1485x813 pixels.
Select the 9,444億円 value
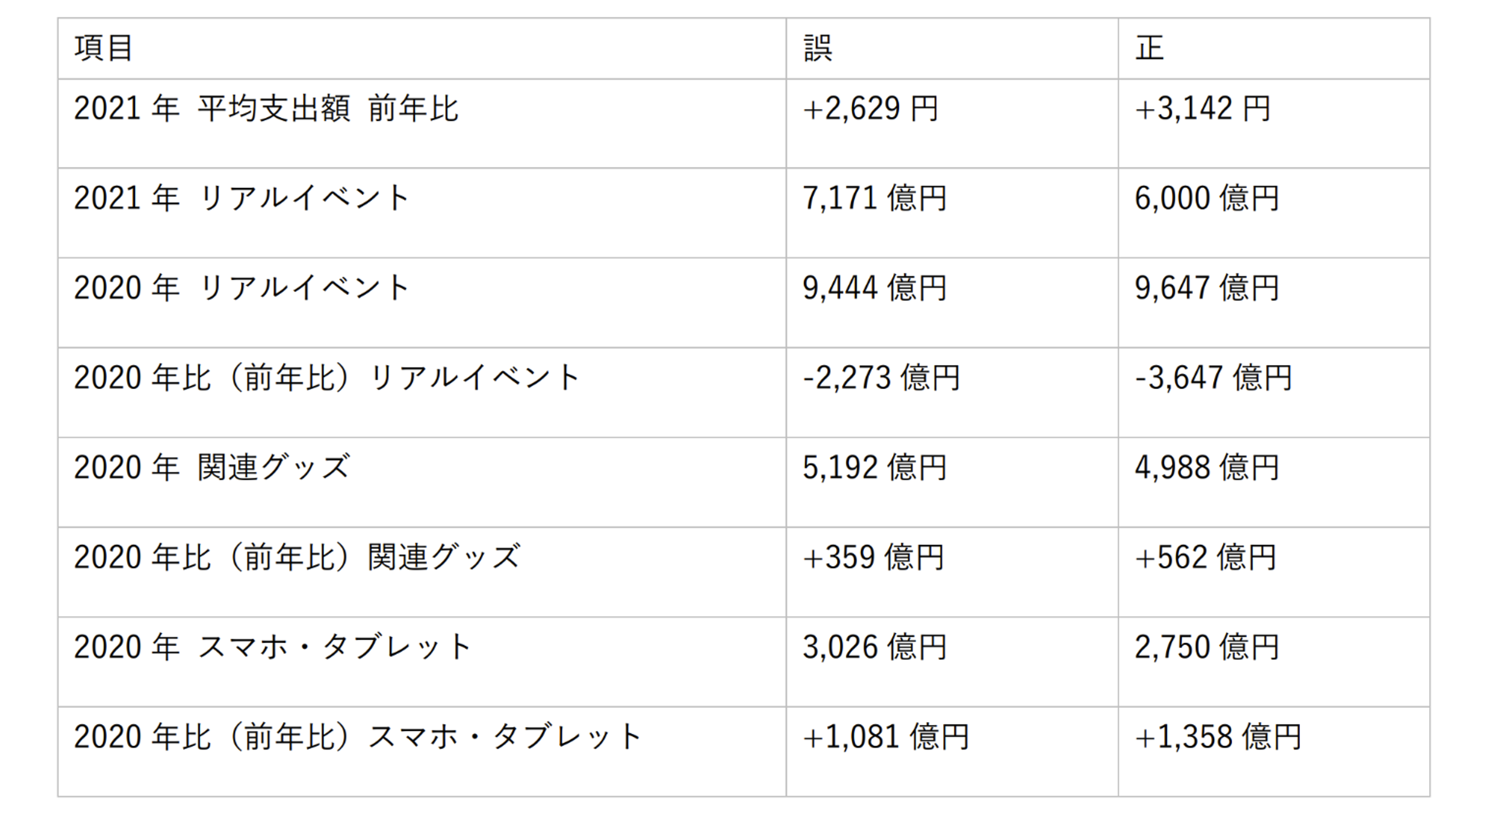pos(874,288)
